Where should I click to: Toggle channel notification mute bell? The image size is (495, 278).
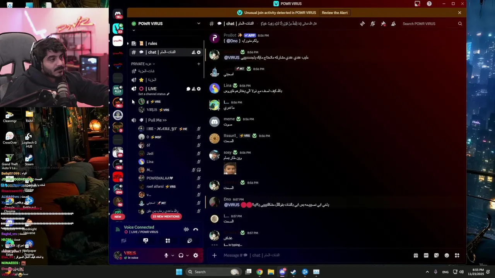coord(373,24)
